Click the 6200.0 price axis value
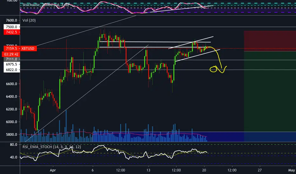 pyautogui.click(x=11, y=109)
